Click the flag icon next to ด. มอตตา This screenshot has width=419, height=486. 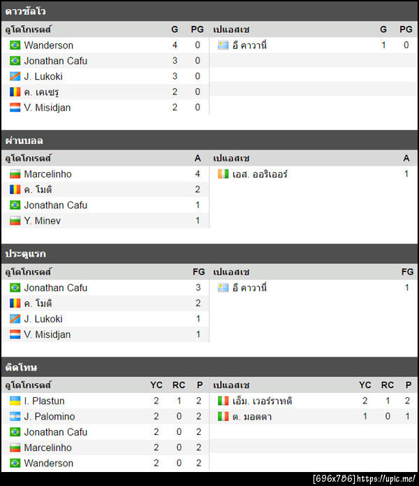coord(223,417)
